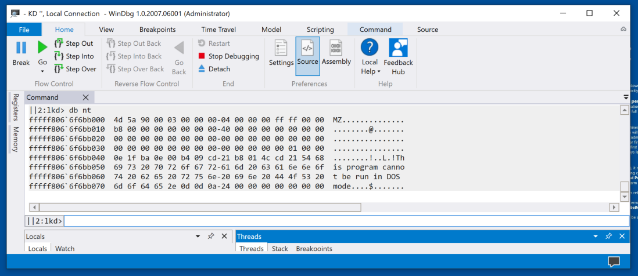Viewport: 638px width, 276px height.
Task: Click the Break pause icon
Action: (x=21, y=48)
